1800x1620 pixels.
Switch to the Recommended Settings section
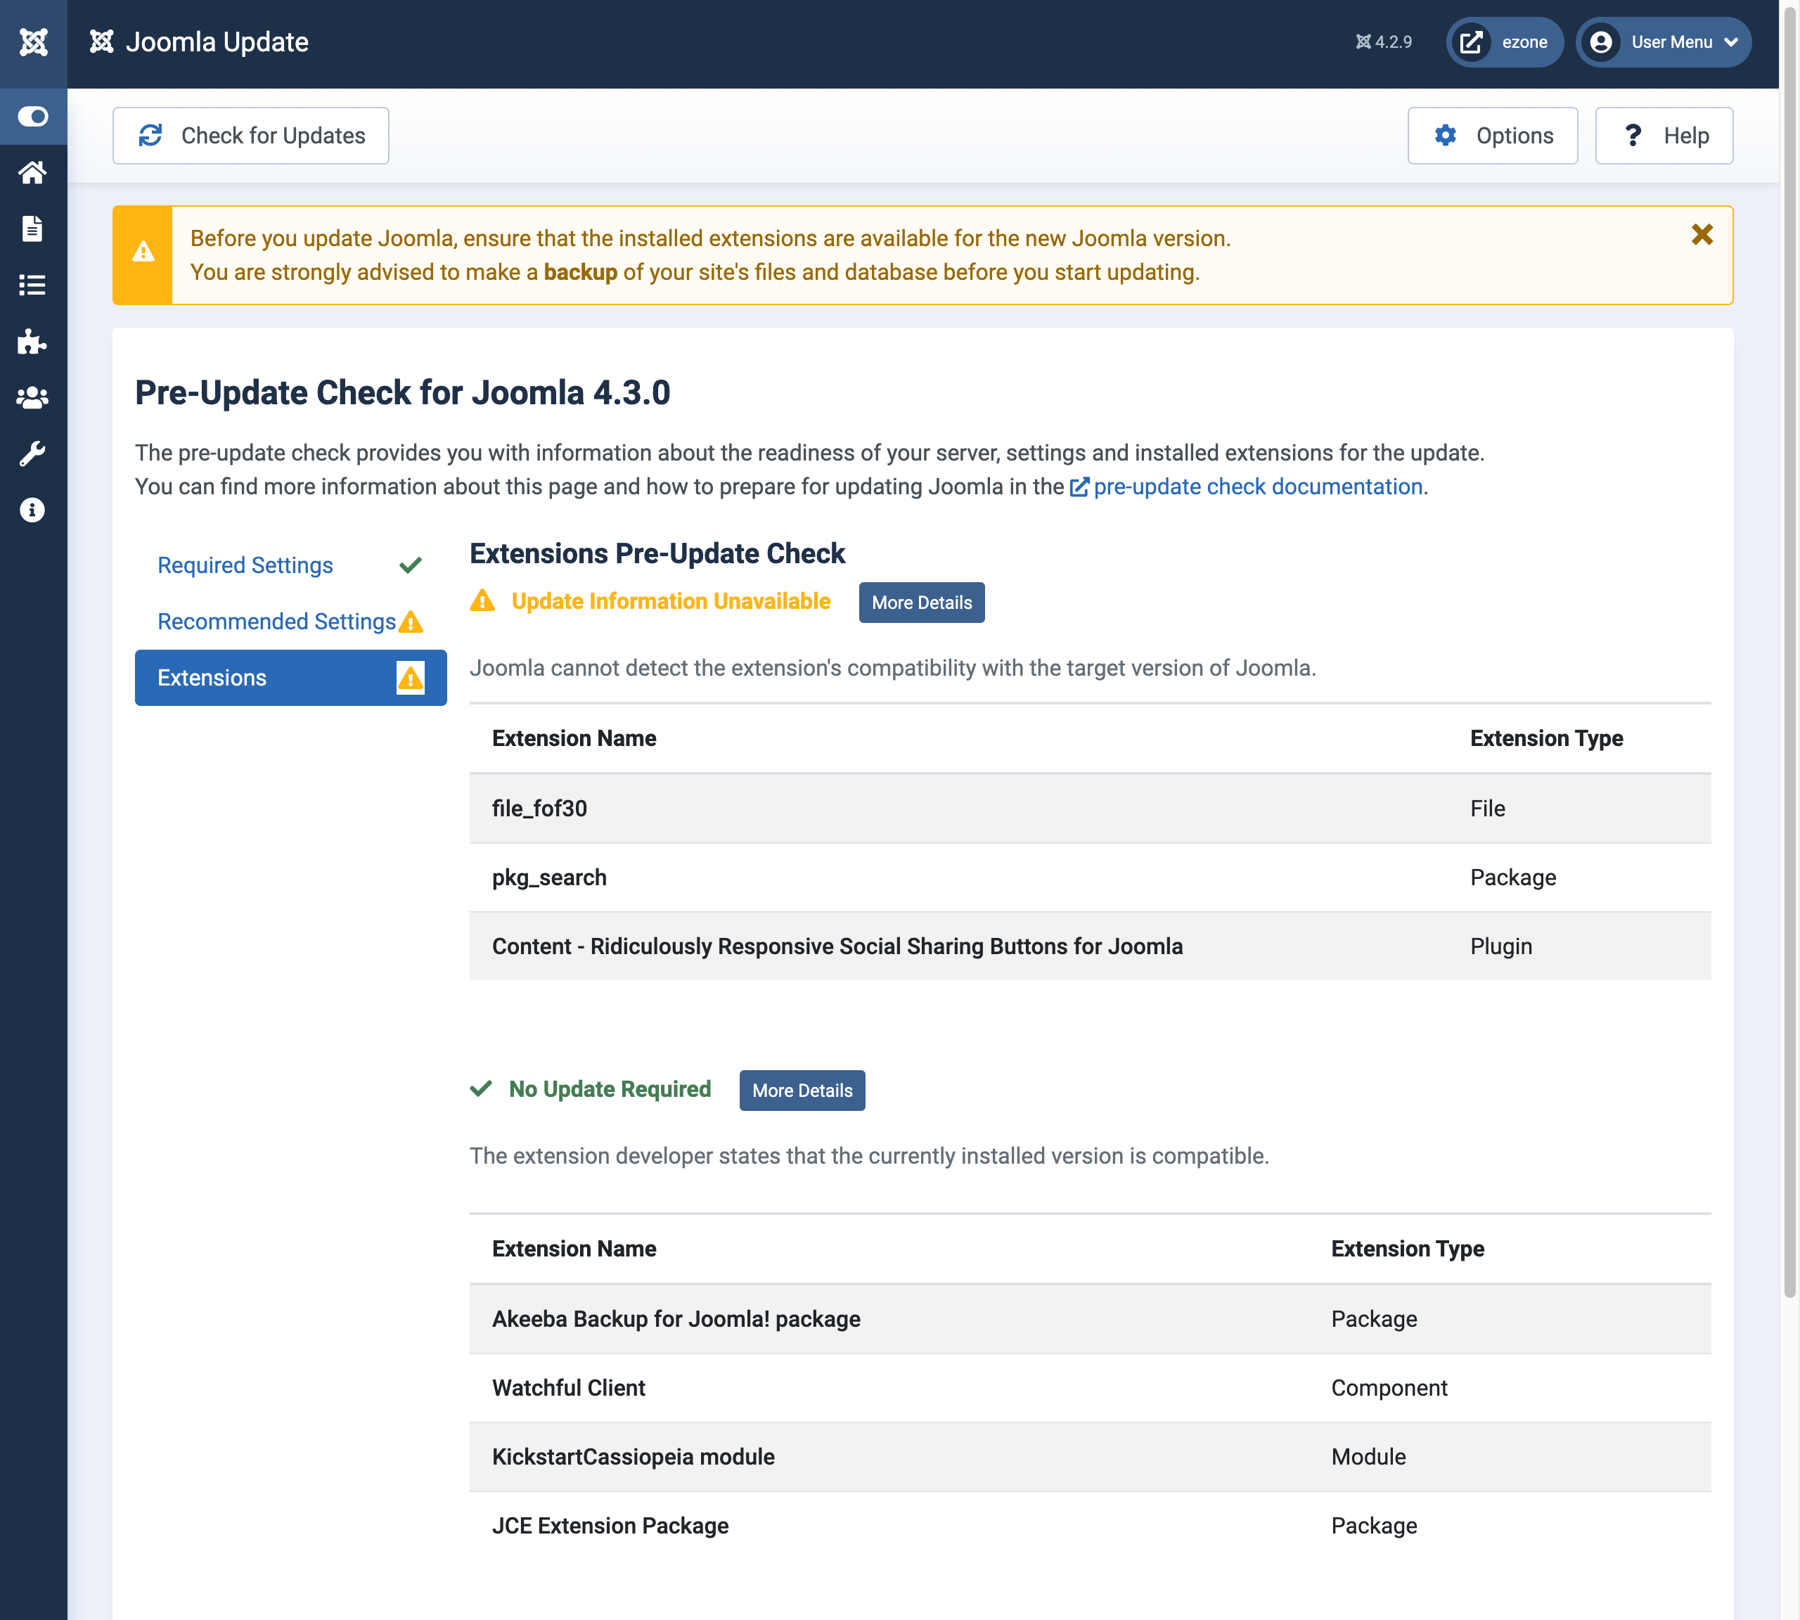(x=275, y=622)
